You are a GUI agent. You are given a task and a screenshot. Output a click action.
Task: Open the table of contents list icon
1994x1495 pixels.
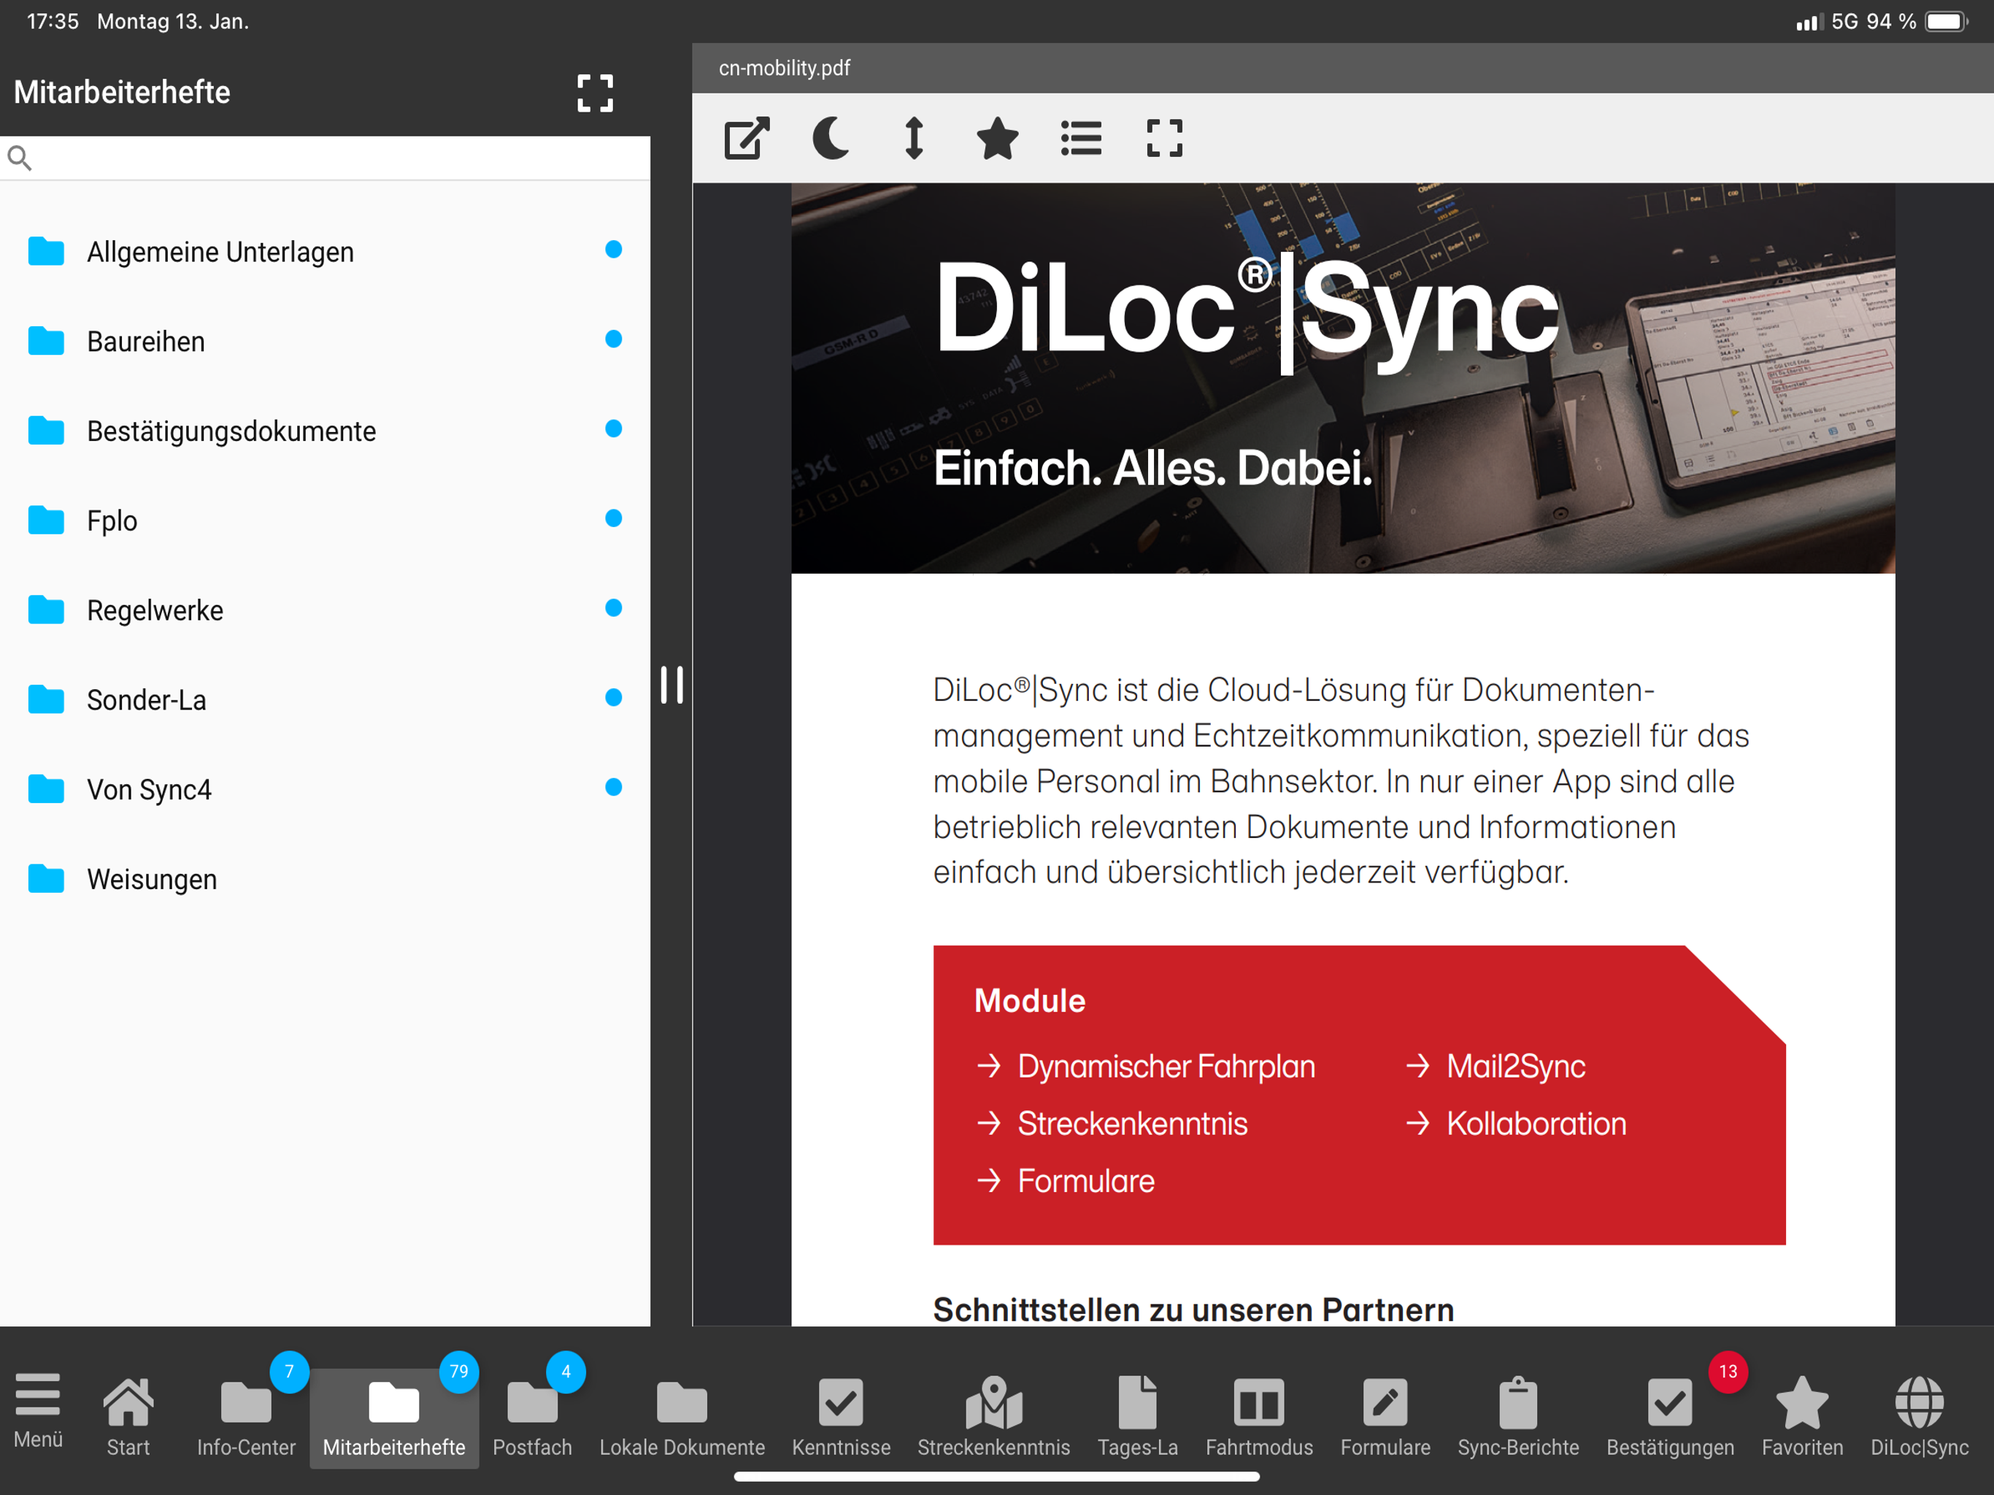[x=1081, y=138]
